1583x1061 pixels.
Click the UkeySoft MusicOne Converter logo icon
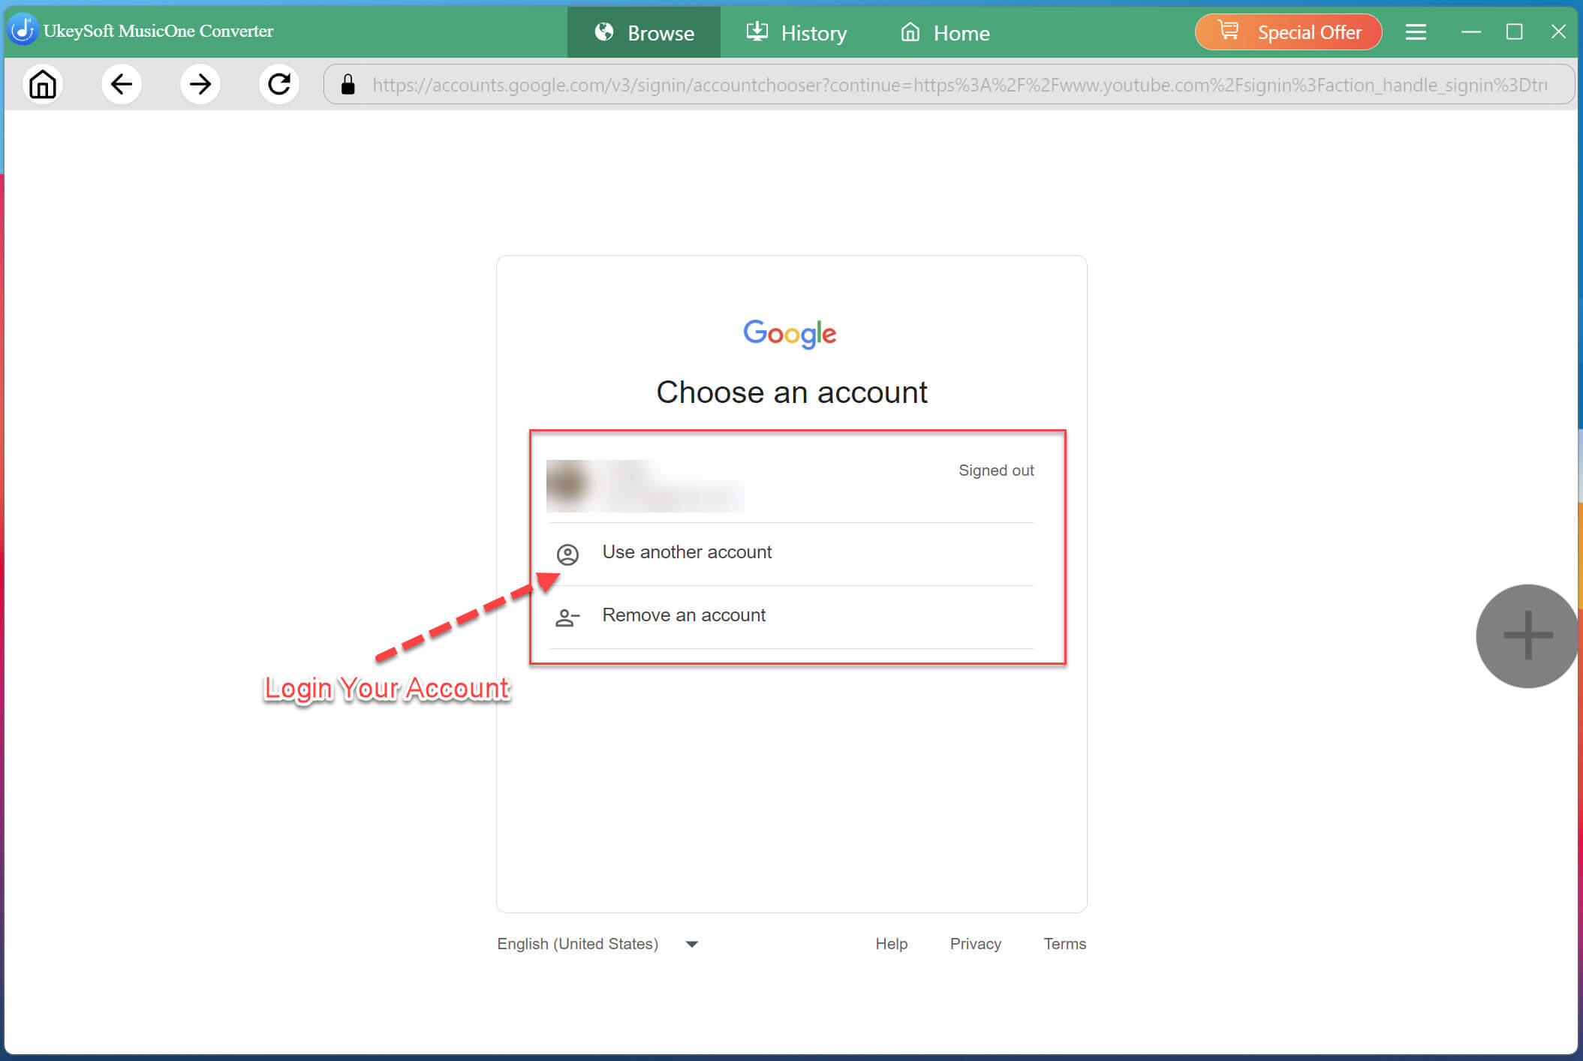(x=23, y=31)
